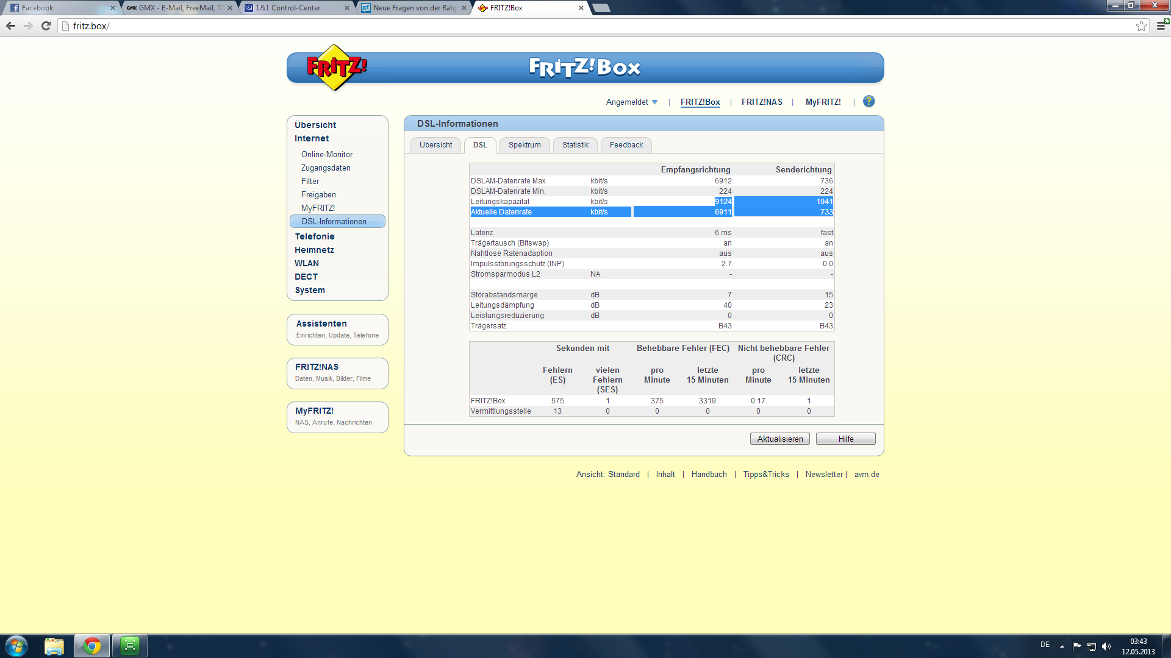Open the Statistik tab

tap(575, 145)
